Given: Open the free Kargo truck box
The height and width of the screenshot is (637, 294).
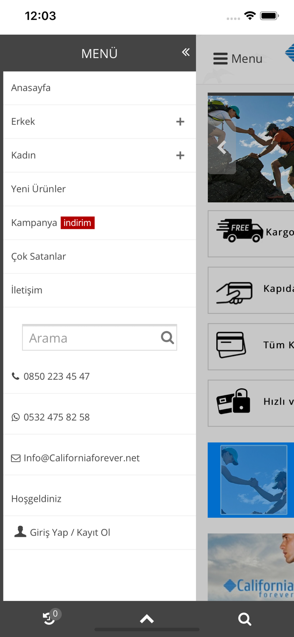Looking at the screenshot, I should [x=251, y=234].
